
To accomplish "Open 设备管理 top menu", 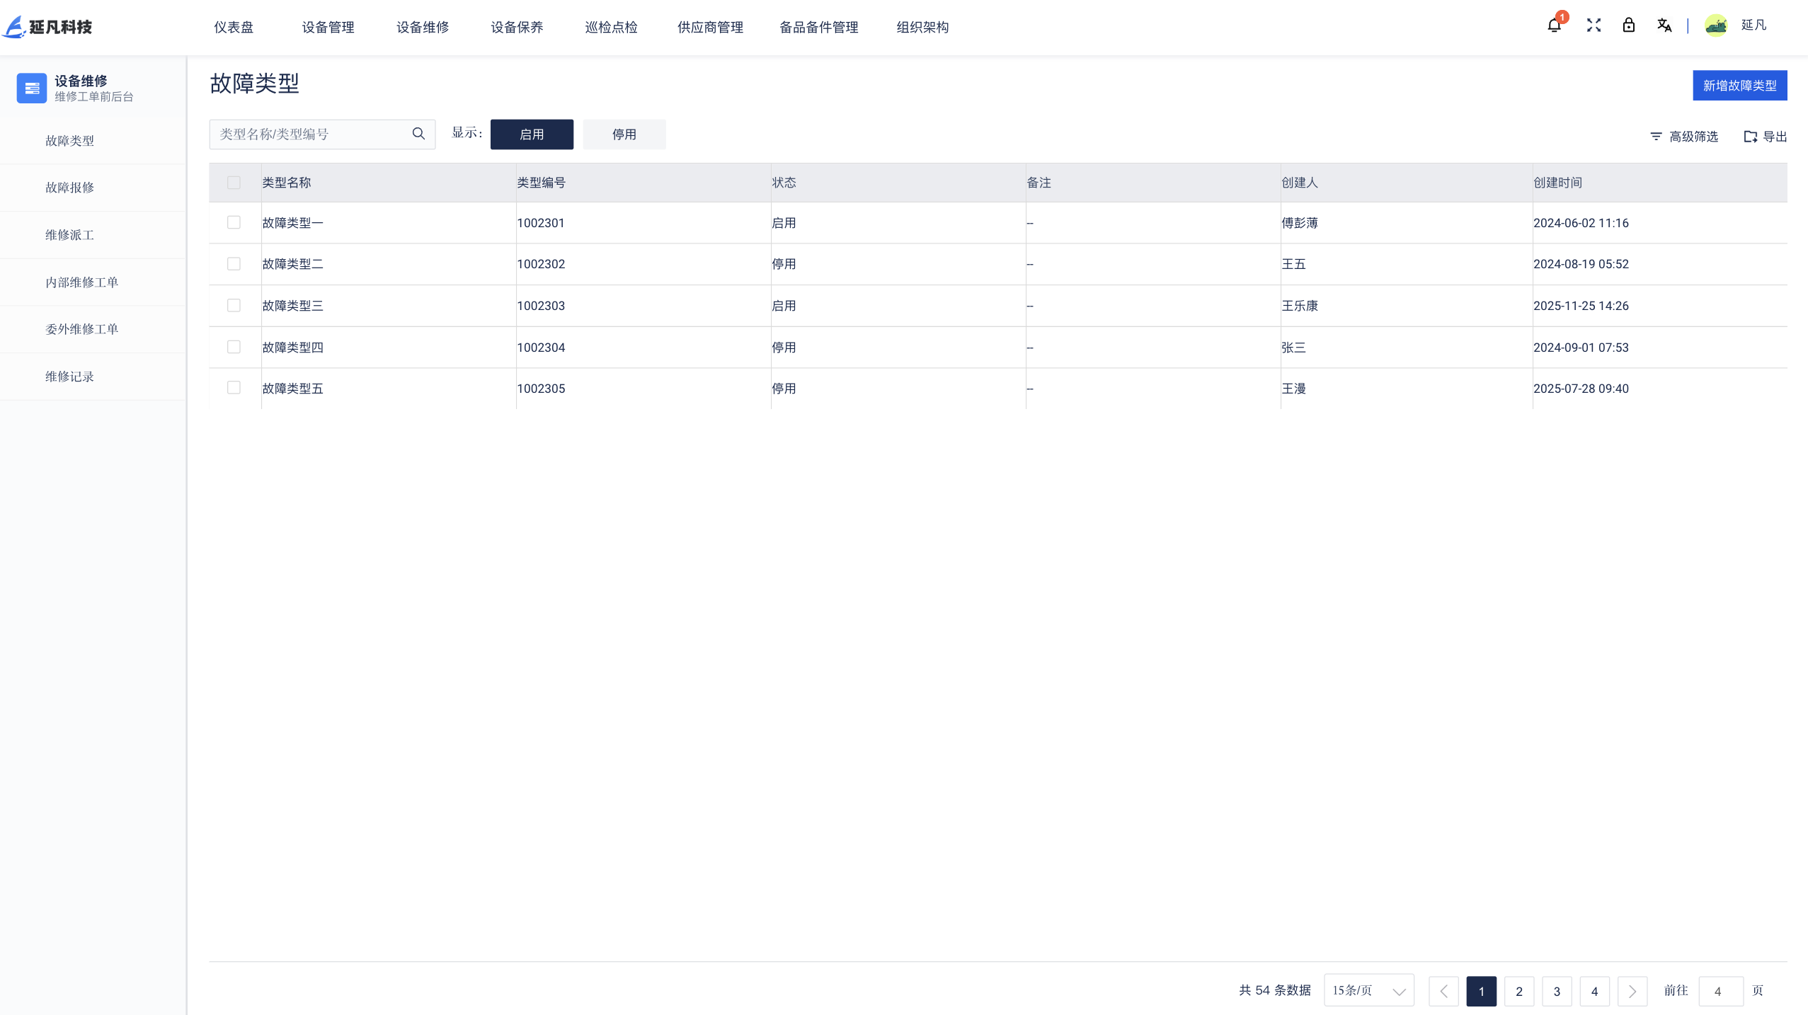I will [x=328, y=27].
